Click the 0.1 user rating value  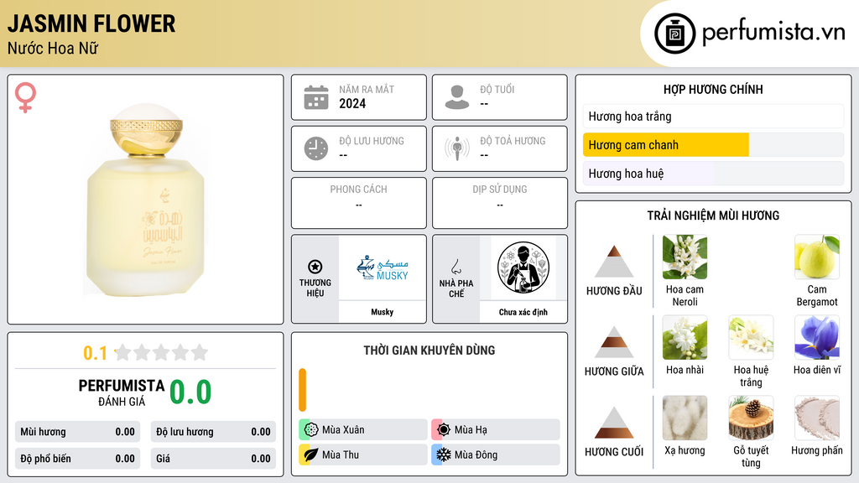click(96, 353)
